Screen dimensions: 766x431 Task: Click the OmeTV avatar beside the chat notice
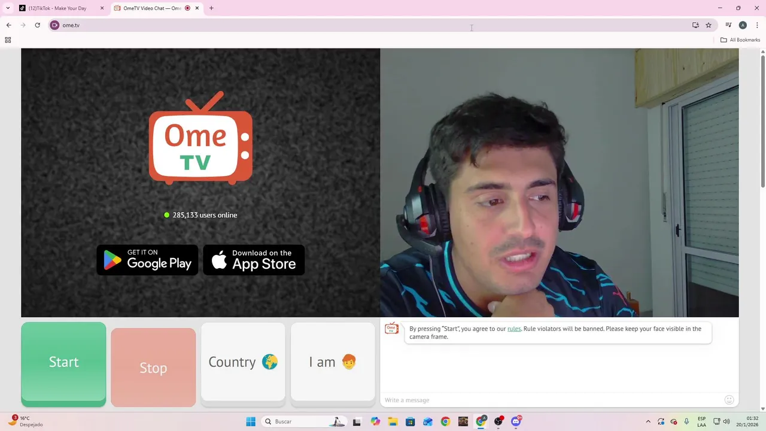pos(391,328)
